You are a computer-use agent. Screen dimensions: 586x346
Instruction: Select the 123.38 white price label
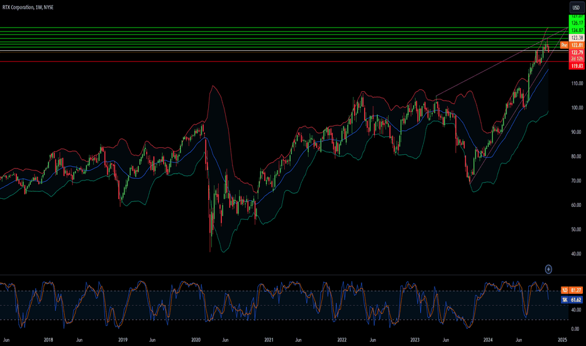(x=577, y=38)
